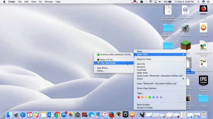This screenshot has height=119, width=213.
Task: Choose Rename in context menu
Action: (160, 67)
